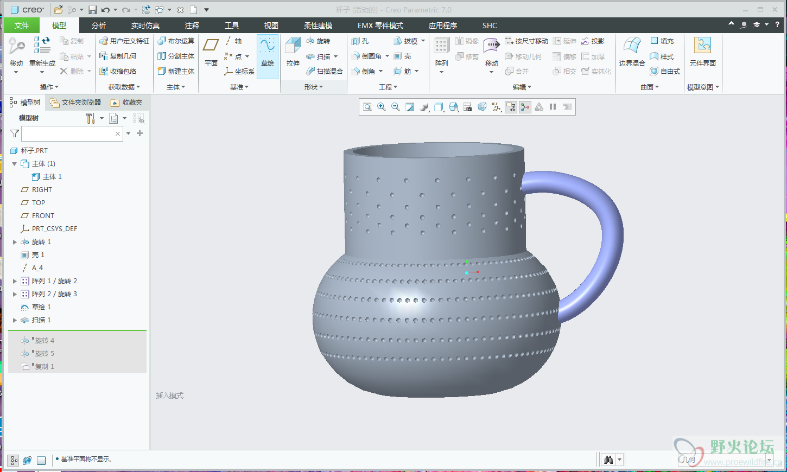Open the 模型意图 group dropdown
The height and width of the screenshot is (472, 787).
(x=703, y=87)
